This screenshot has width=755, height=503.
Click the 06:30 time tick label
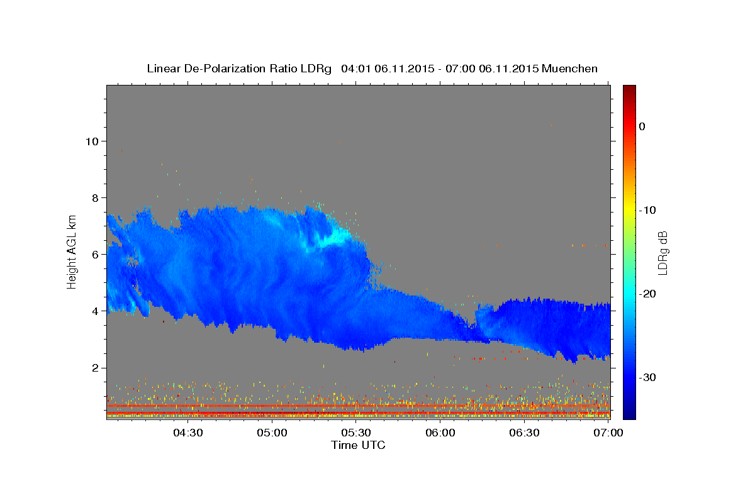[524, 433]
